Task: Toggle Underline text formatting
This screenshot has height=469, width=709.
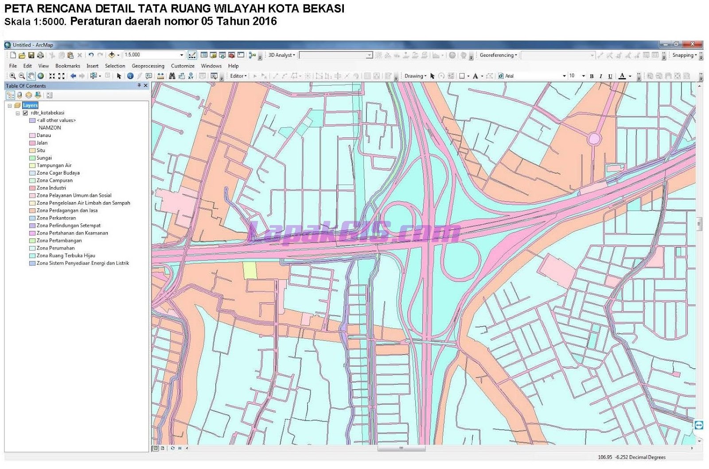Action: 610,76
